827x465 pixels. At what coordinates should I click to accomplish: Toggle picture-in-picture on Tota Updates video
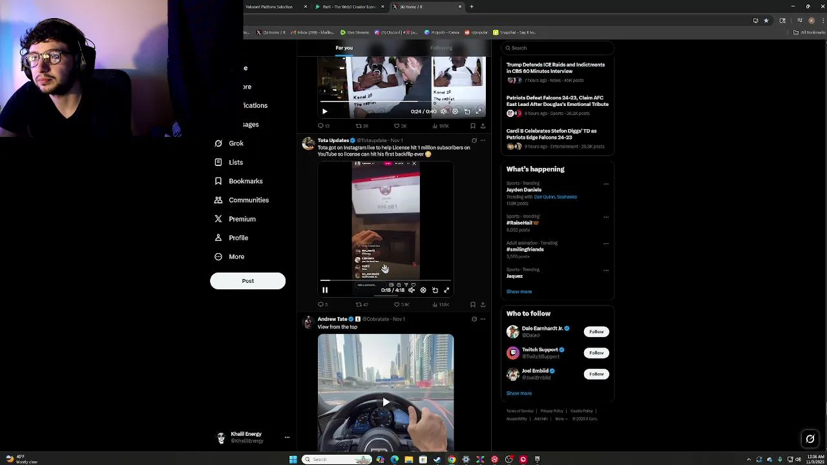(435, 290)
